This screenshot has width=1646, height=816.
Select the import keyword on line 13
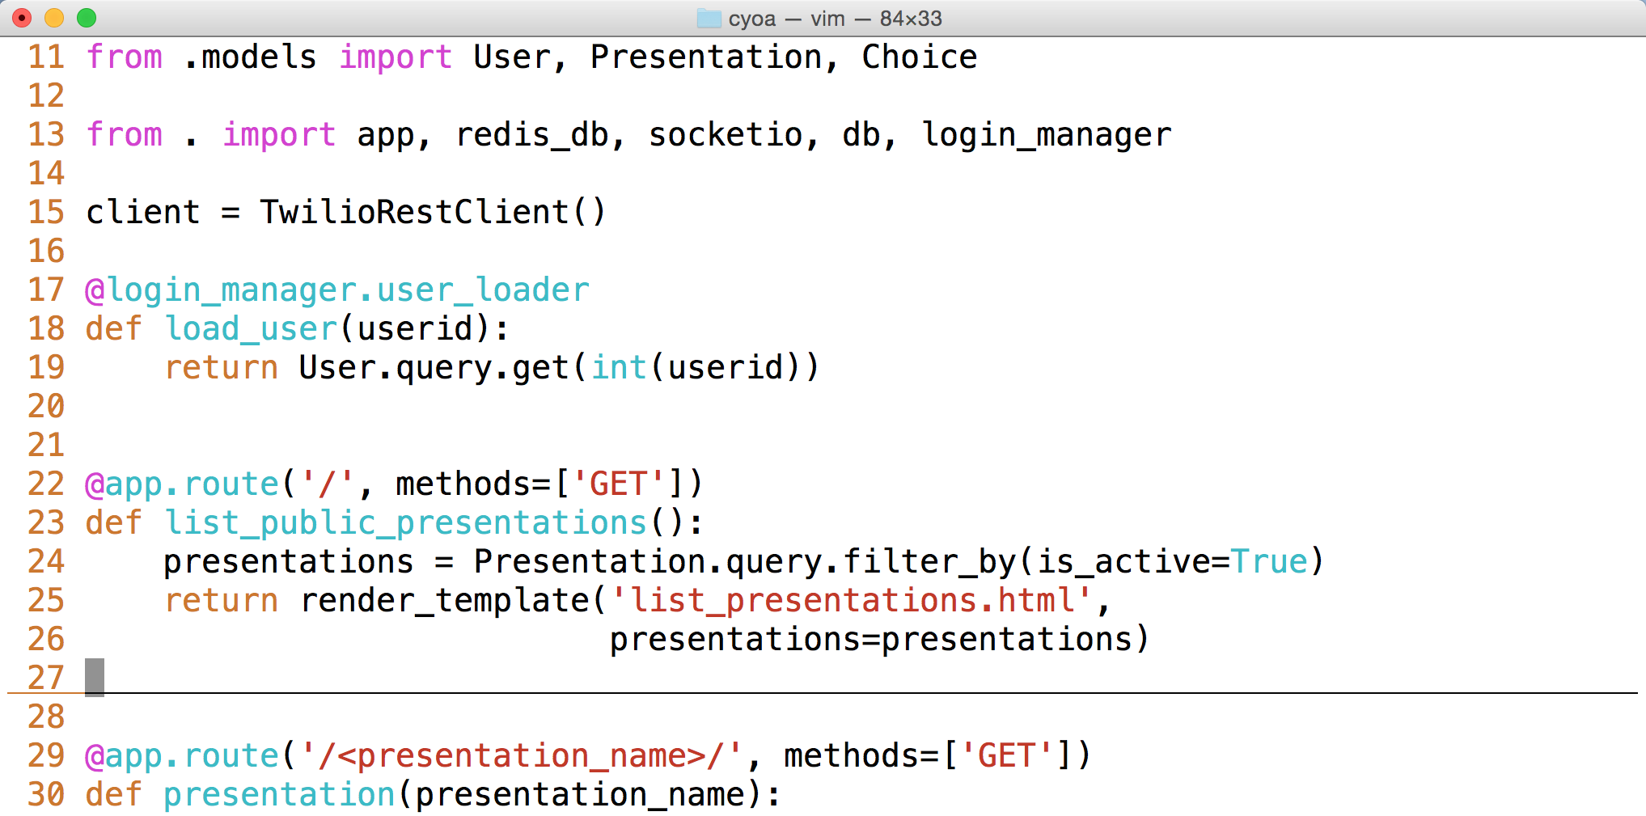(x=278, y=134)
